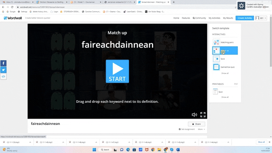The width and height of the screenshot is (272, 153).
Task: Select the interactive Quiz template
Action: click(225, 59)
